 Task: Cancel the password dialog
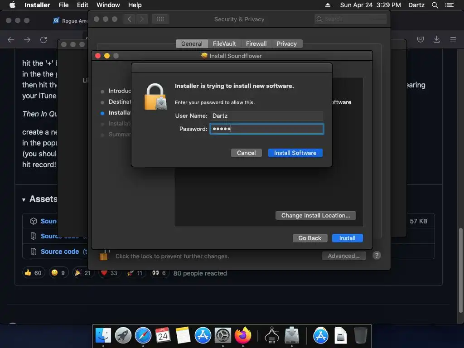[x=246, y=153]
